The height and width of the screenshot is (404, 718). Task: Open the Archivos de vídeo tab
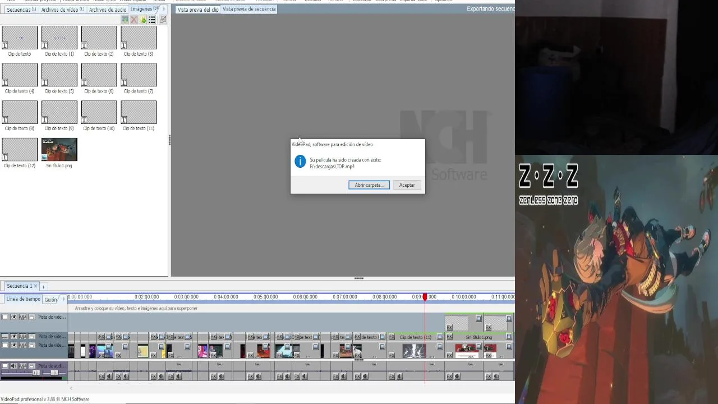(62, 10)
